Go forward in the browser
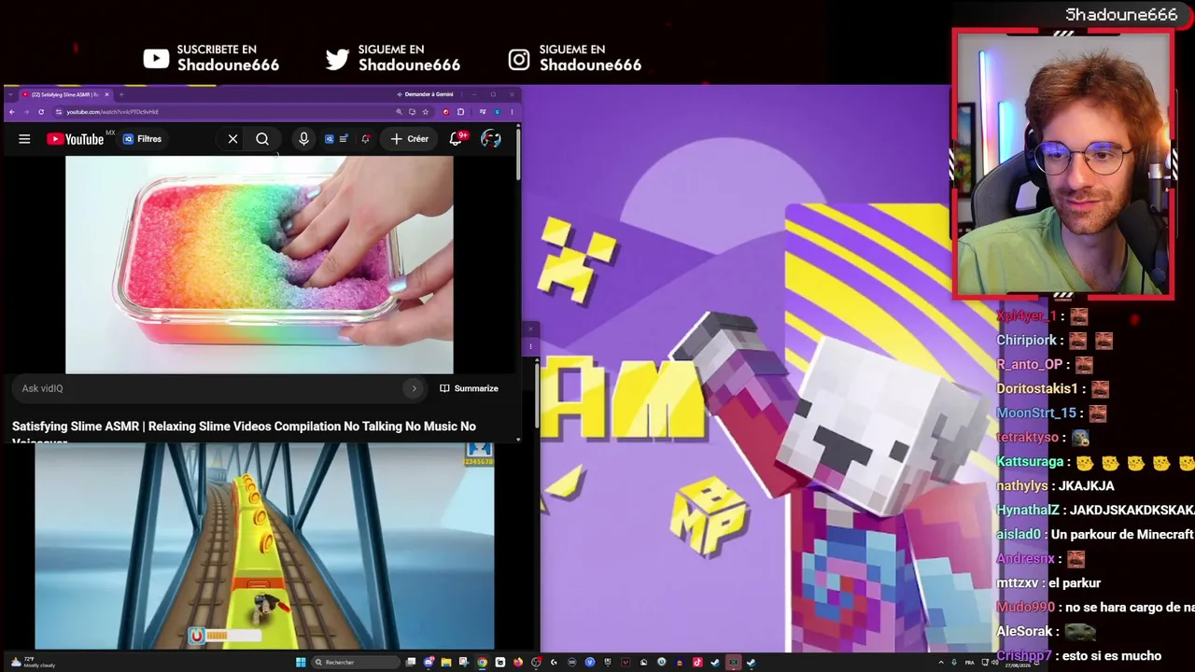This screenshot has width=1195, height=672. [x=26, y=112]
